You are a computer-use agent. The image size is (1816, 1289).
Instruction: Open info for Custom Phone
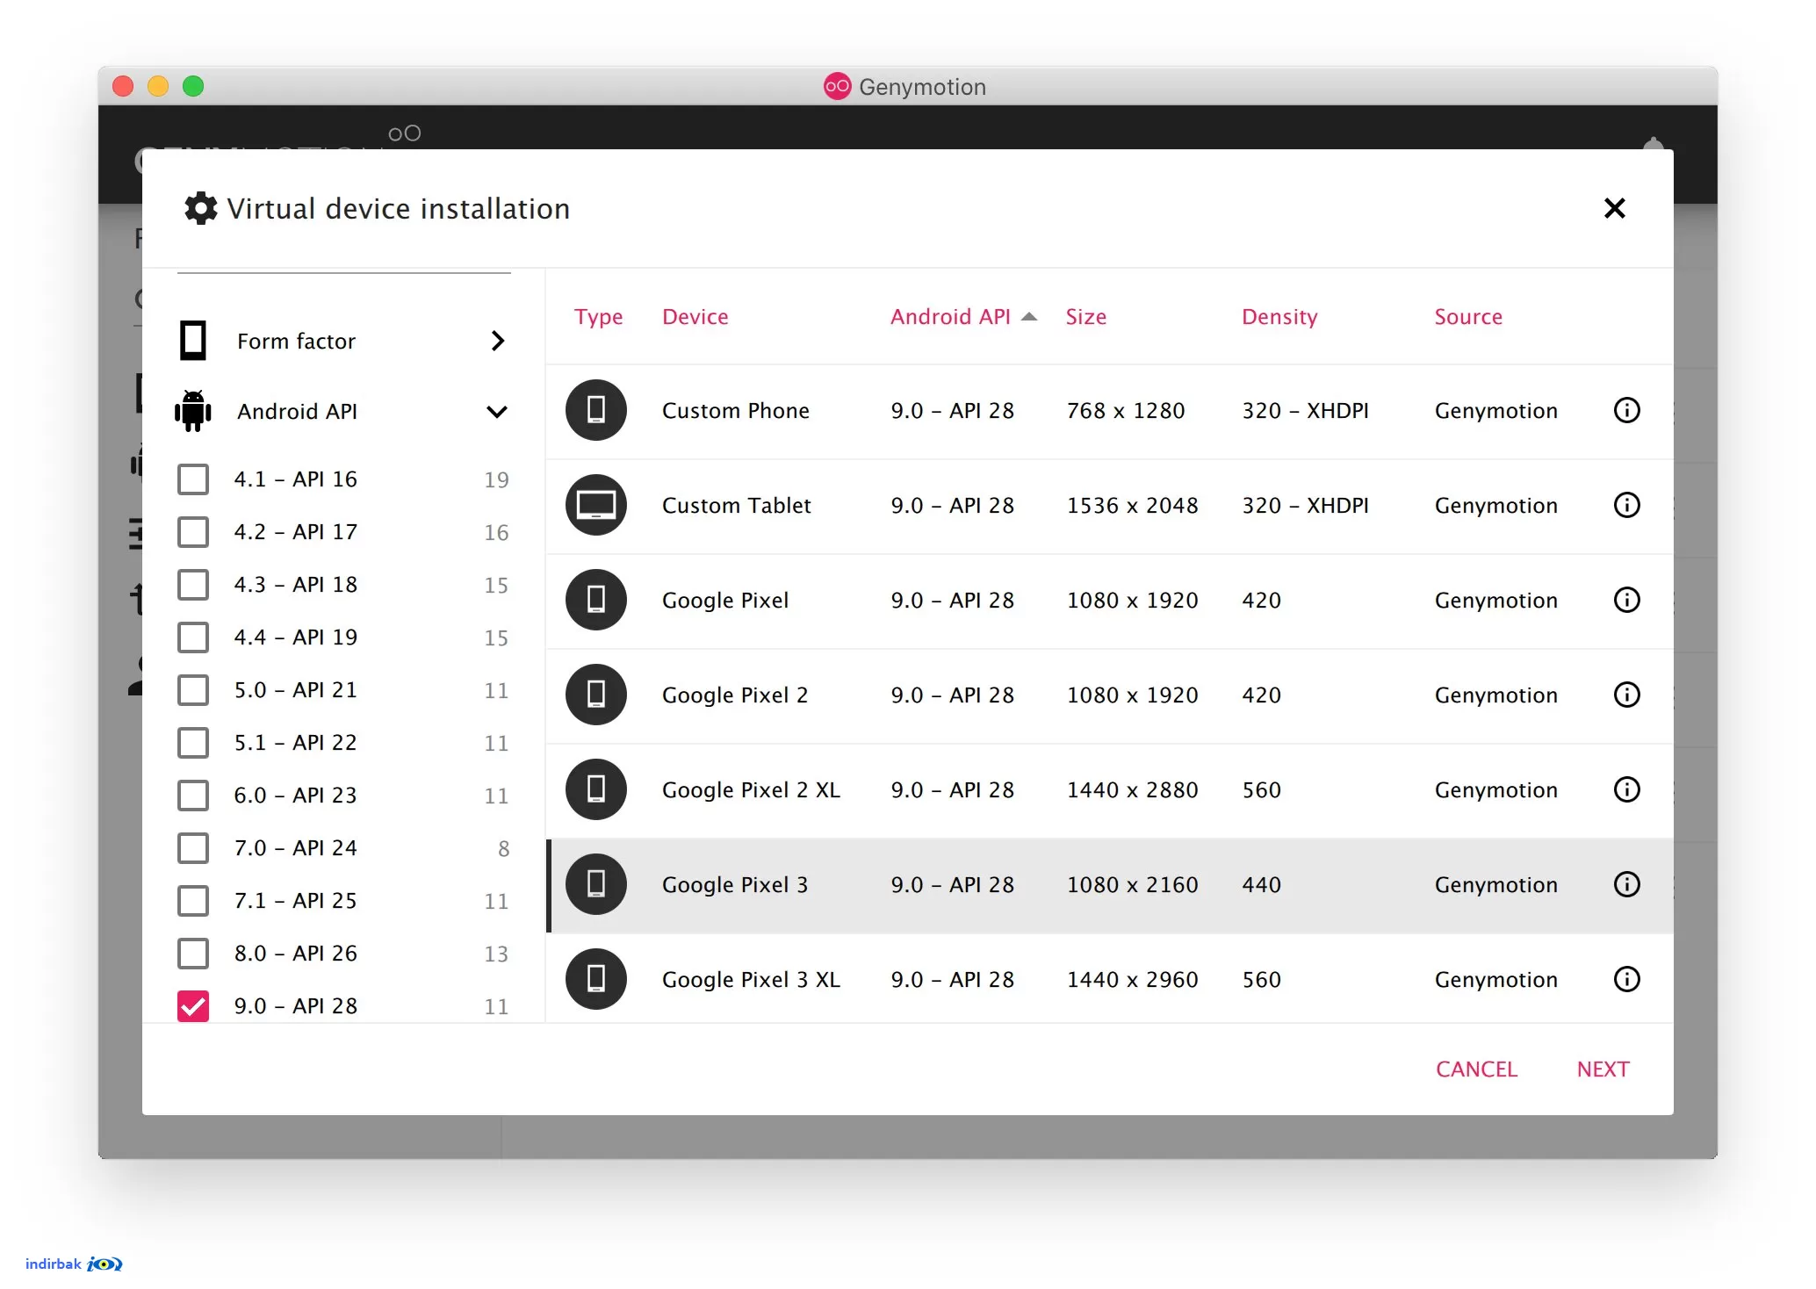click(x=1626, y=410)
